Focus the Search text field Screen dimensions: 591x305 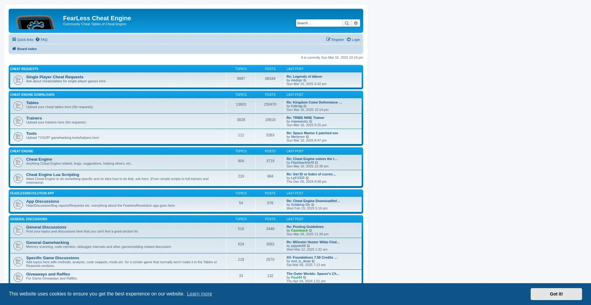[x=319, y=23]
